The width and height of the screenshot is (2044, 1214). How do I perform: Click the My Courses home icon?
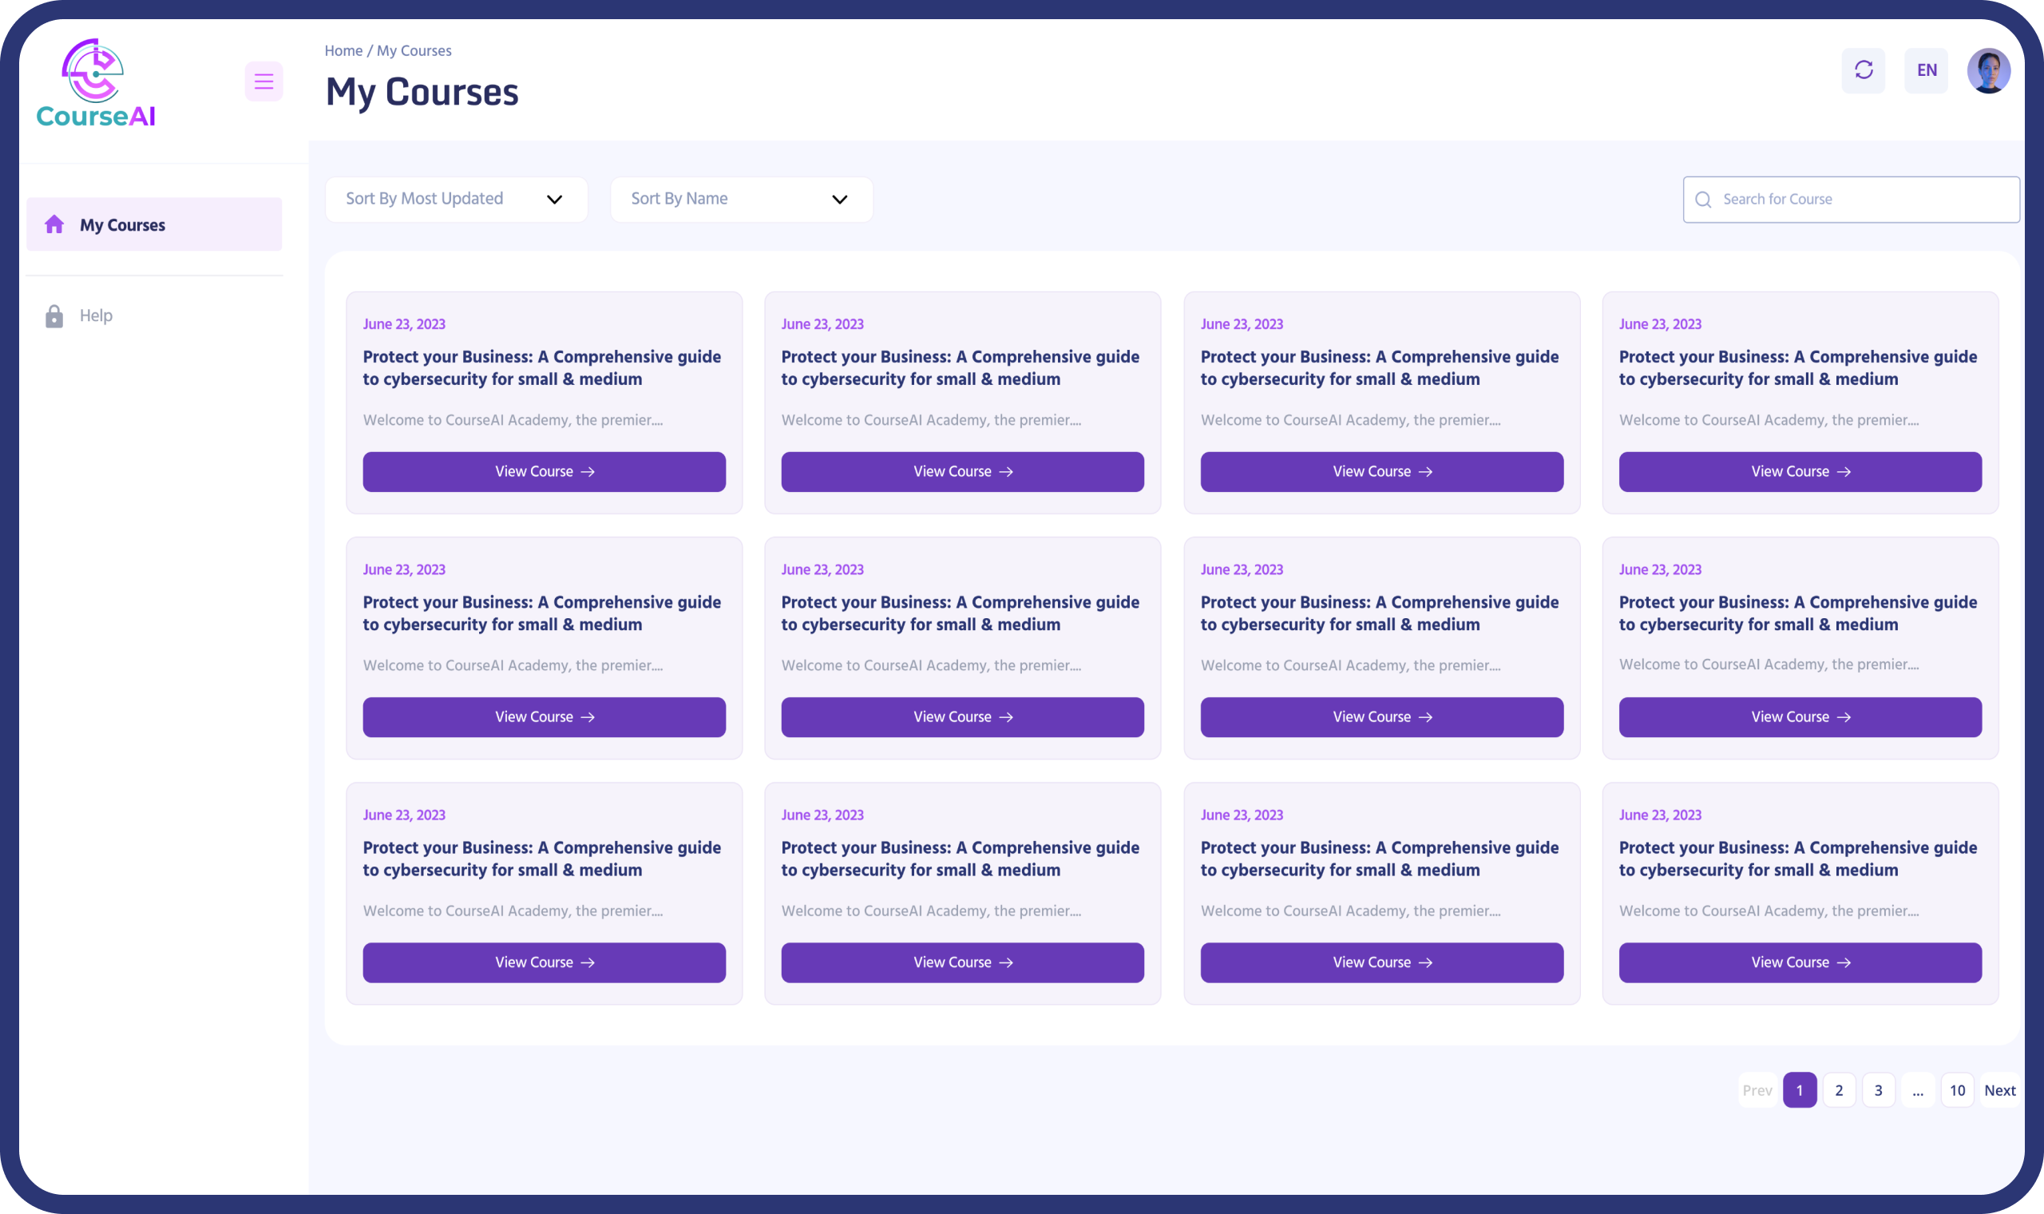(x=53, y=224)
